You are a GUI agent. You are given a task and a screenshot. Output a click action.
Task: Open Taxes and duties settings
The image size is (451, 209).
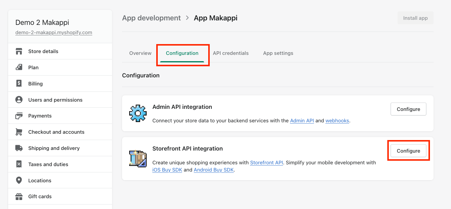60,164
